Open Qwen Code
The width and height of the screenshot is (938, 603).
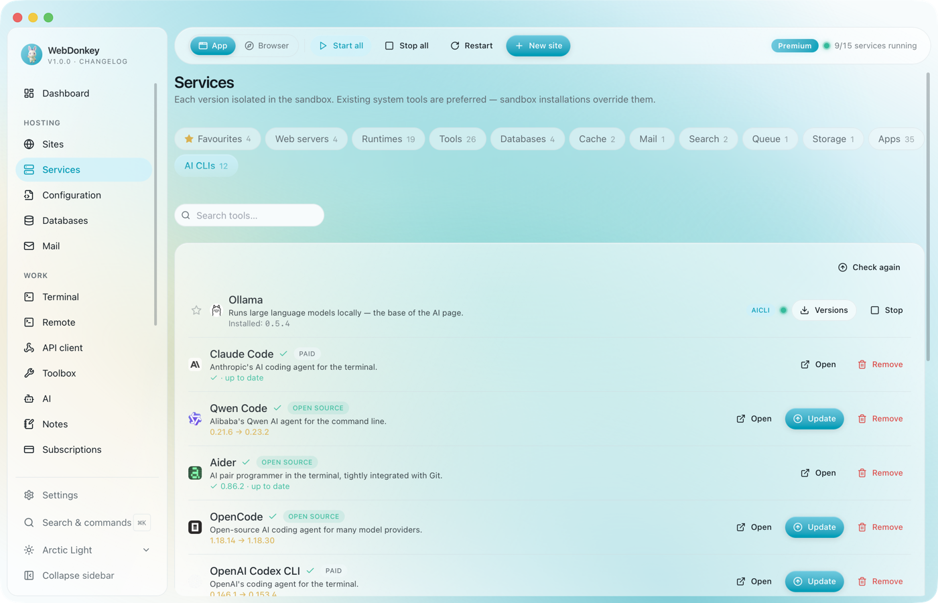pos(754,419)
